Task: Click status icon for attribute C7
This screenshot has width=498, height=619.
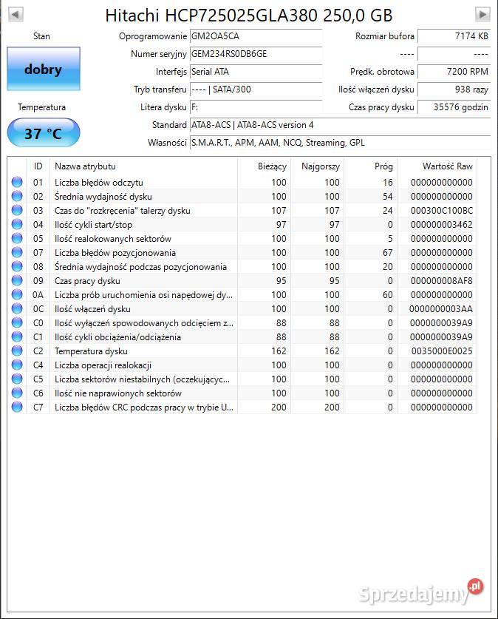Action: [x=17, y=407]
